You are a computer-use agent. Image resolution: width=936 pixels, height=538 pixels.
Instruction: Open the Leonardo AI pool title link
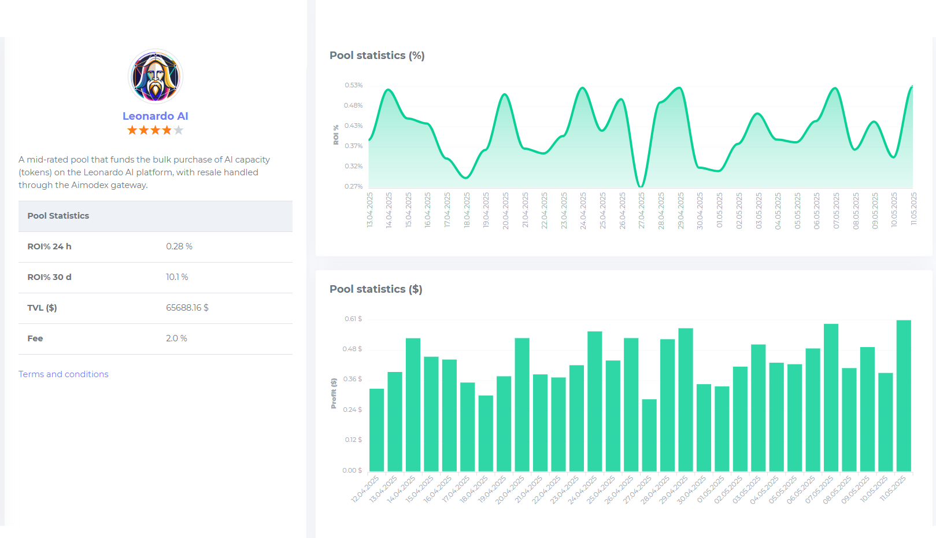click(156, 116)
